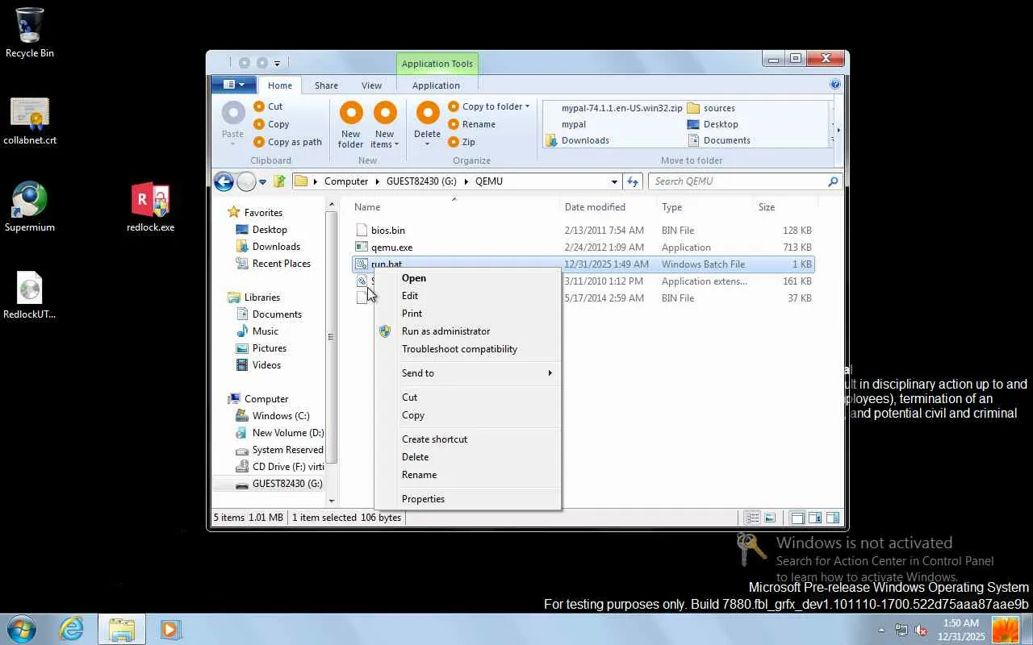Screen dimensions: 1033x645
Task: Expand the Send to submenu
Action: tap(468, 373)
